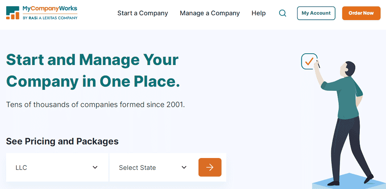Open the Help menu item
Screen dimensions: 386x189
[259, 13]
